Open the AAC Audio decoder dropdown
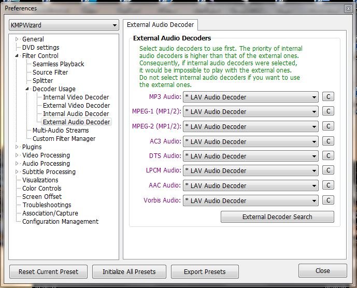 tap(251, 185)
